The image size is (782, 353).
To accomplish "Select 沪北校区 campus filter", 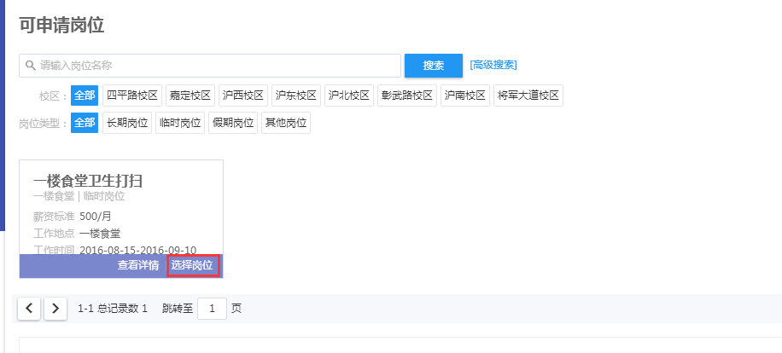I will 349,95.
